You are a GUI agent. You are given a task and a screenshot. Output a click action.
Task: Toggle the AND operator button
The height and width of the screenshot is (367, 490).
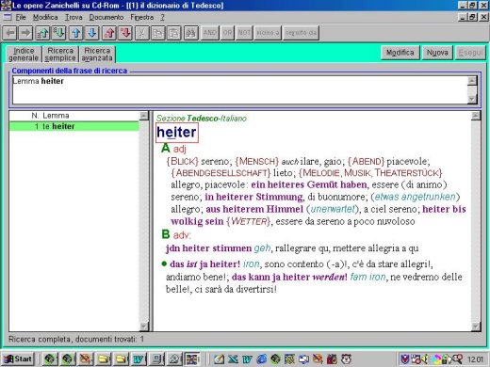210,33
